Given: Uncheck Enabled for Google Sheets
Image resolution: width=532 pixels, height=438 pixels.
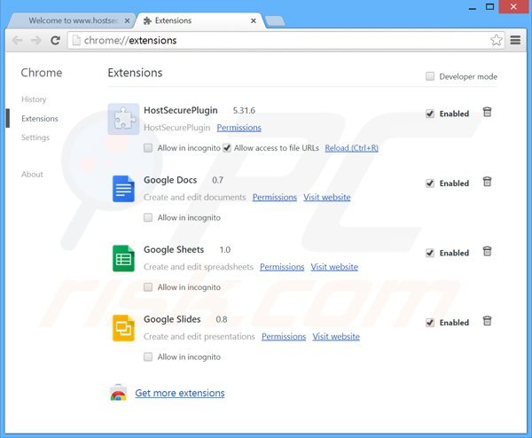Looking at the screenshot, I should [430, 253].
